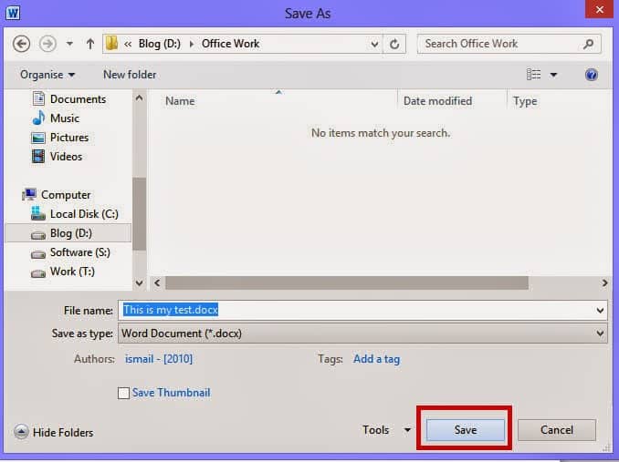Image resolution: width=619 pixels, height=462 pixels.
Task: Open the Organise dropdown menu
Action: (47, 75)
